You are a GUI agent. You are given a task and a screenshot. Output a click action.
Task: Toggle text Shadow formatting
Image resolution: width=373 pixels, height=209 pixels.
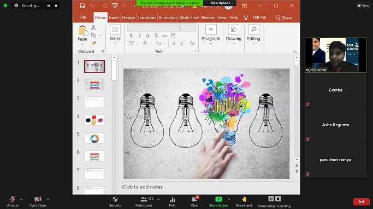coord(156,35)
